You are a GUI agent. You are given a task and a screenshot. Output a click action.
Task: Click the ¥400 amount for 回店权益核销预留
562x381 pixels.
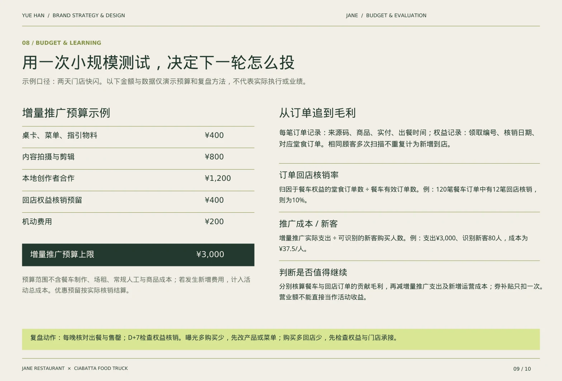[x=214, y=200]
